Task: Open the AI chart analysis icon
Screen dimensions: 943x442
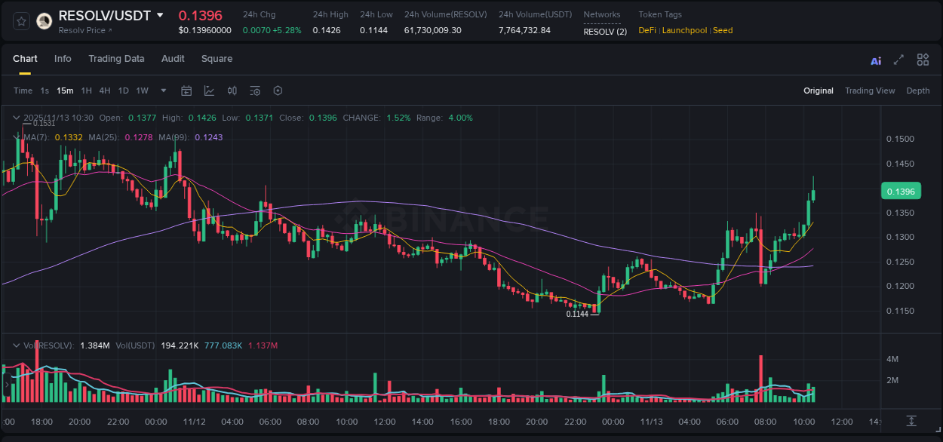Action: pyautogui.click(x=876, y=60)
